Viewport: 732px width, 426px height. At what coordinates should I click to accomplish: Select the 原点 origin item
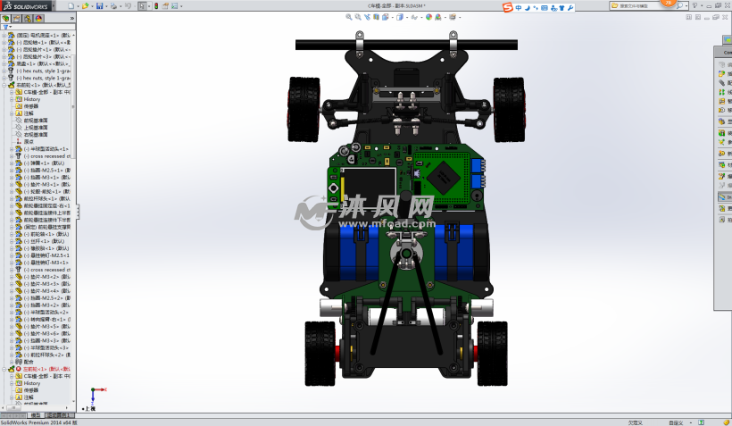pyautogui.click(x=29, y=141)
